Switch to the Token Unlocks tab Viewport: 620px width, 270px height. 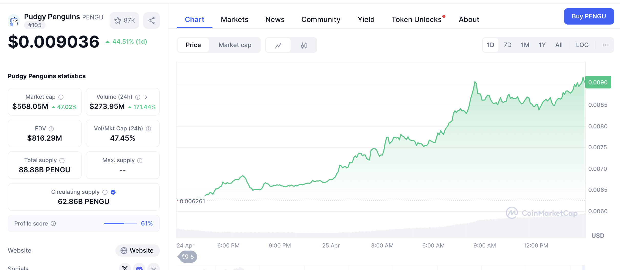coord(416,19)
